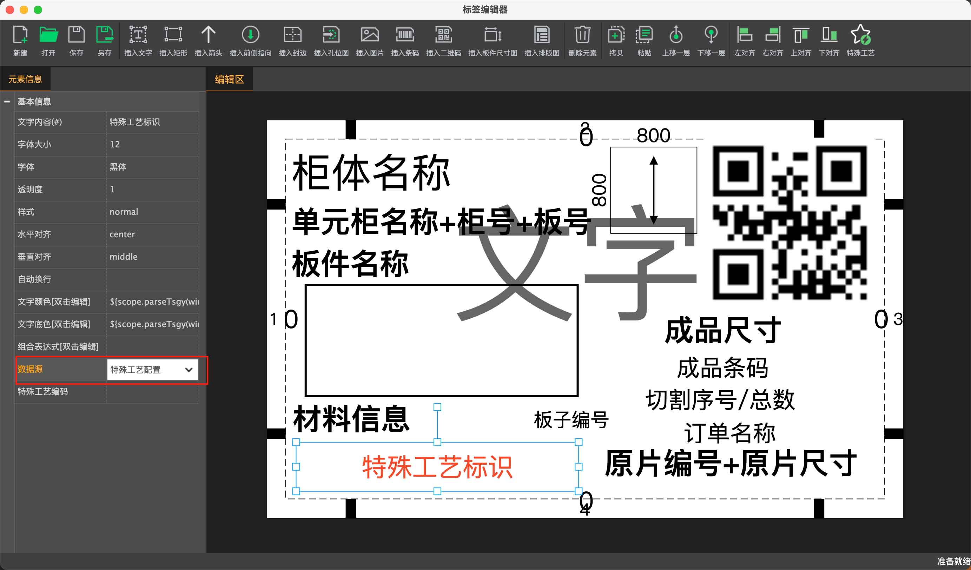
Task: Click the 字体大小 value field showing 12
Action: click(x=153, y=144)
